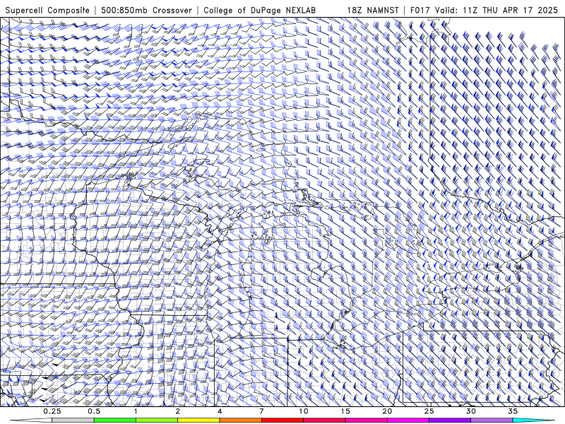
Task: Click the 'F017 Valid: 11Z THU APR 17 2025' text
Action: [x=484, y=10]
